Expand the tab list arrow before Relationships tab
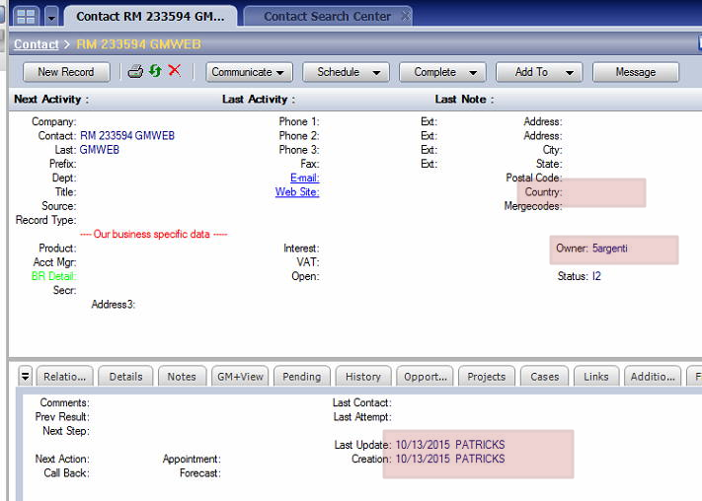This screenshot has height=501, width=702. tap(26, 377)
